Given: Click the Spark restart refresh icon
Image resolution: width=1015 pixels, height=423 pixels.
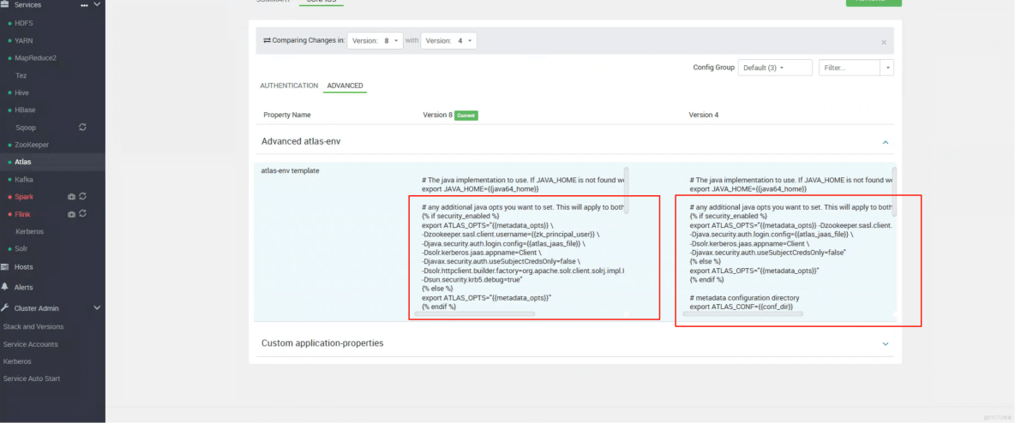Looking at the screenshot, I should coord(83,196).
